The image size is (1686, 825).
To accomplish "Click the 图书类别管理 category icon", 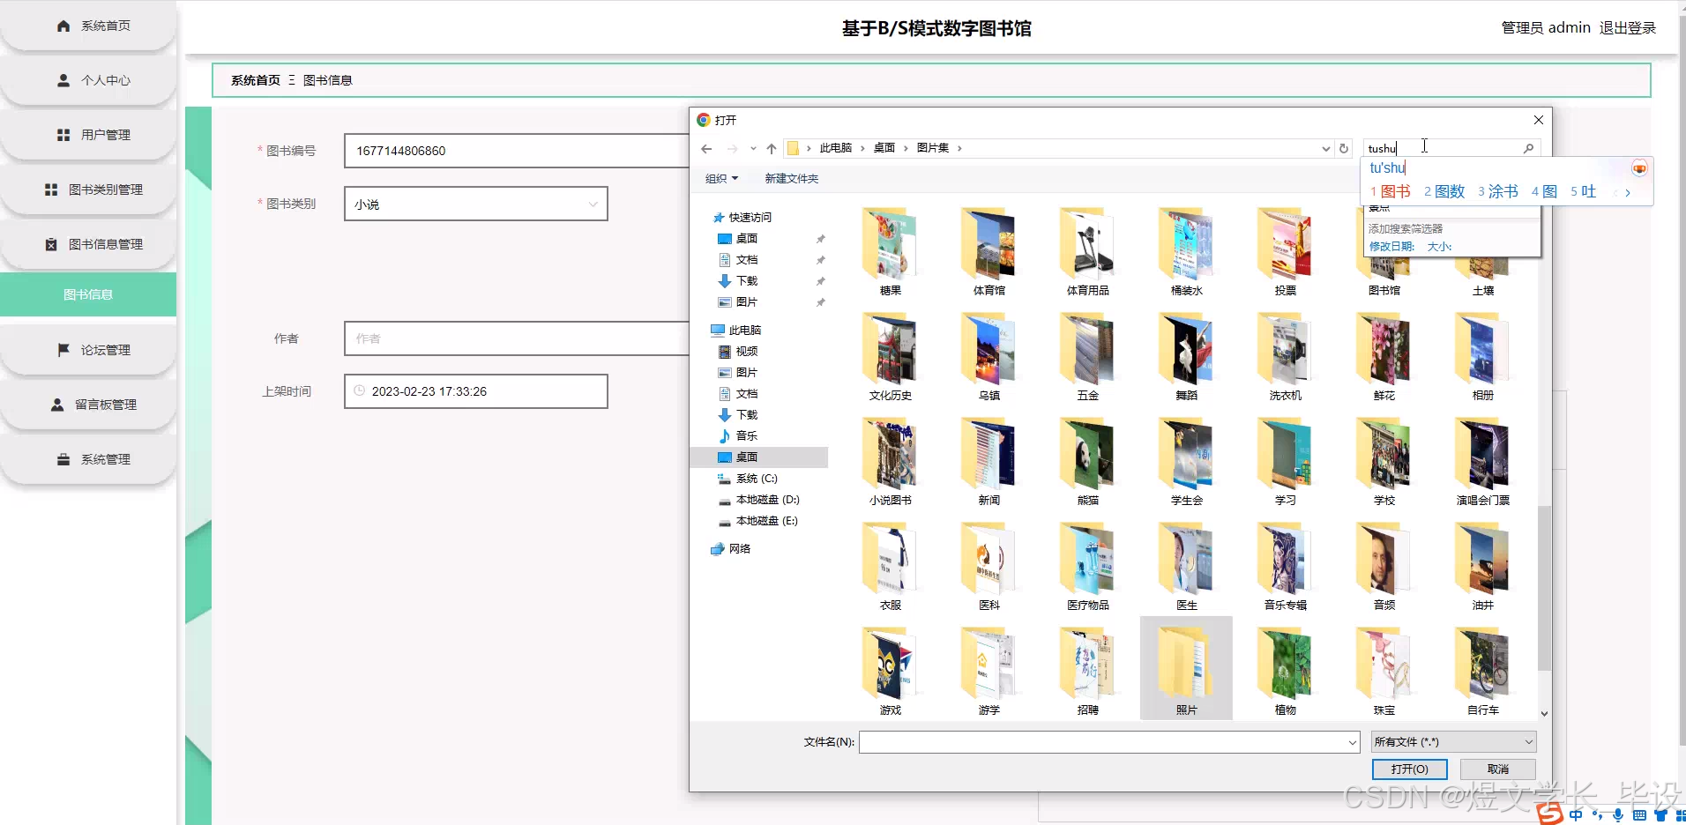I will (51, 189).
